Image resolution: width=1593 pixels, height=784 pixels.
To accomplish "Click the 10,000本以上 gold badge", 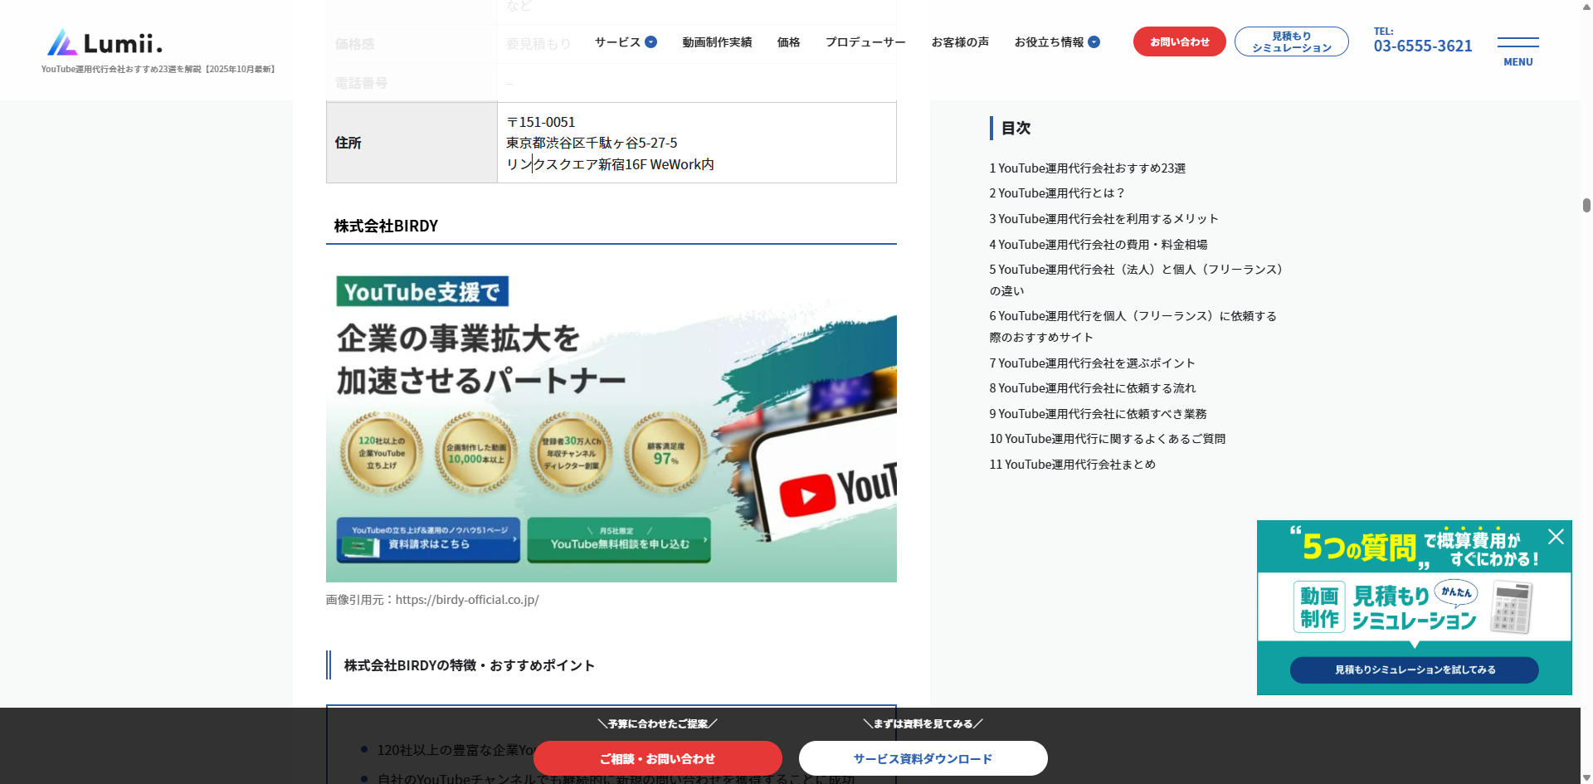I will (x=476, y=453).
